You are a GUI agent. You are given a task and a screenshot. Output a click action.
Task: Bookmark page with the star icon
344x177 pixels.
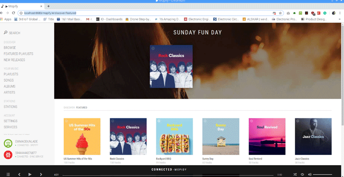coord(280,13)
